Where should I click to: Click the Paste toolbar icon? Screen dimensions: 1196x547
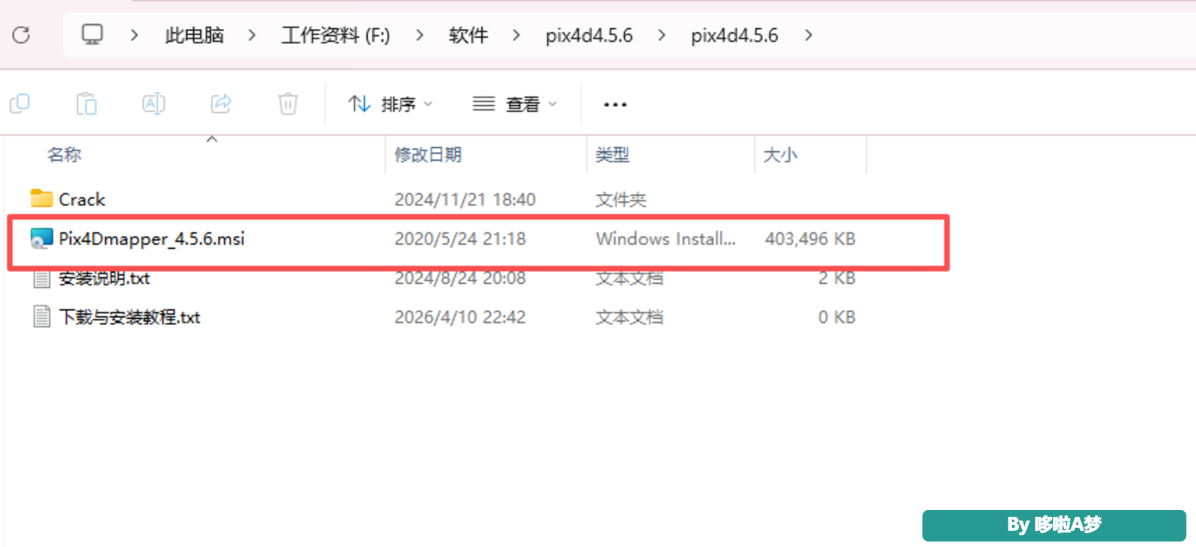87,104
